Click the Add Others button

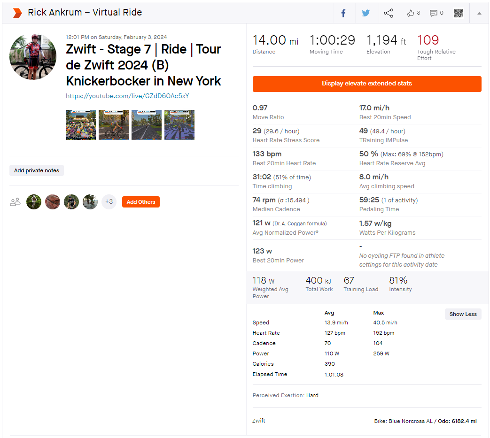tap(141, 202)
